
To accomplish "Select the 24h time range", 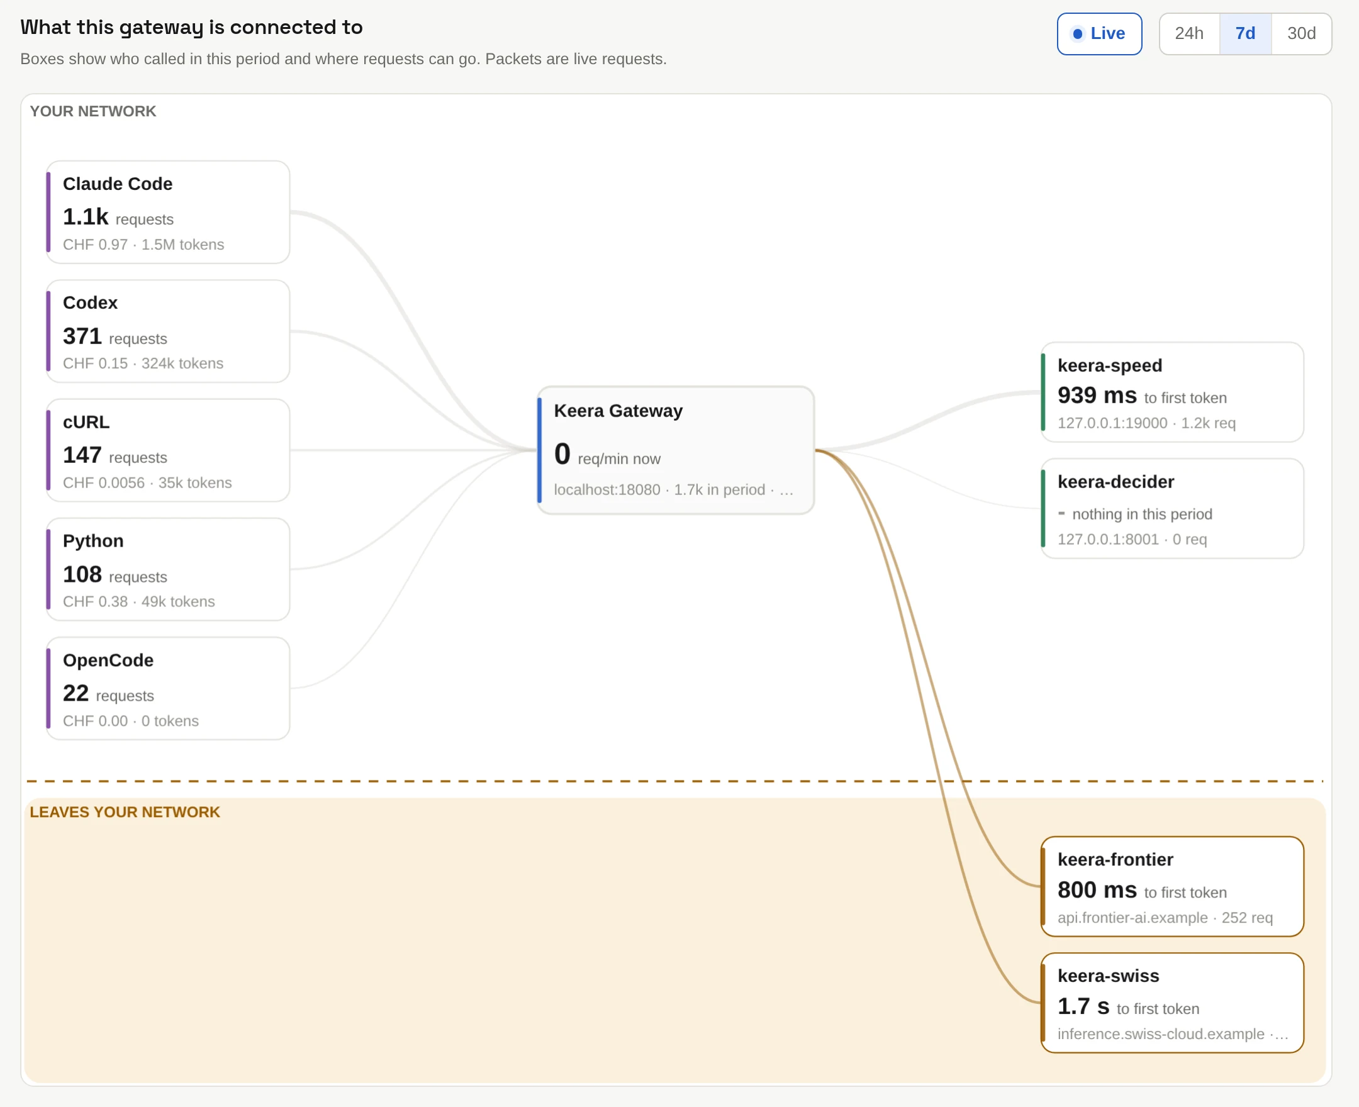I will click(x=1188, y=34).
